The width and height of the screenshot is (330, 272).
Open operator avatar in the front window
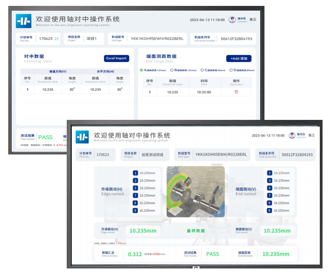tap(292, 136)
